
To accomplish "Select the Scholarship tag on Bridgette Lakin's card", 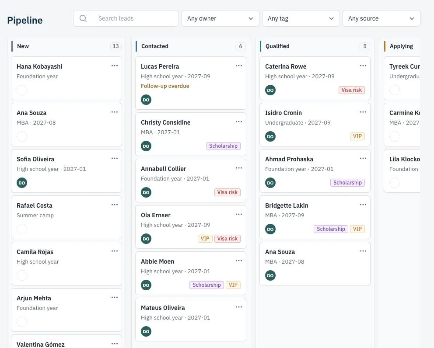I will coord(331,229).
